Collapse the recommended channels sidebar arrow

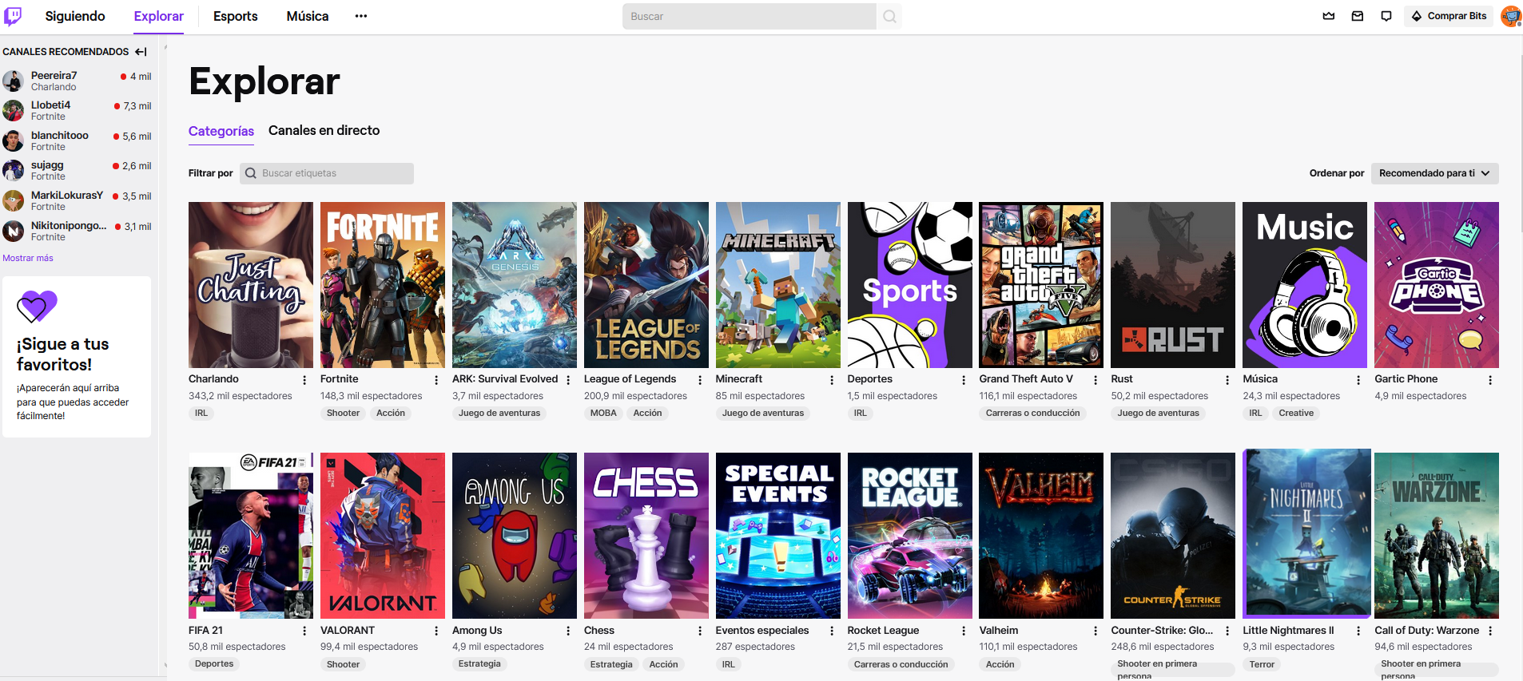[141, 52]
